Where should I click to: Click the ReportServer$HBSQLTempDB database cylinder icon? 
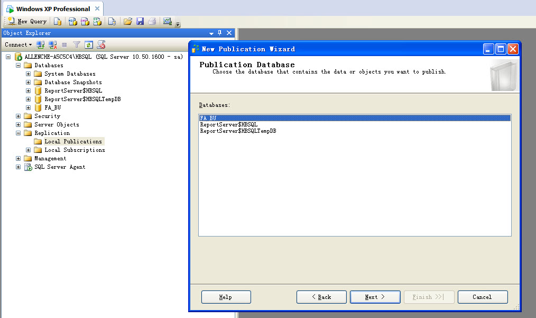tap(38, 99)
